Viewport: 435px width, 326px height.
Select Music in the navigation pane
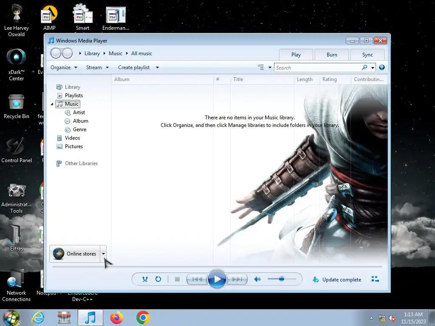tap(68, 104)
